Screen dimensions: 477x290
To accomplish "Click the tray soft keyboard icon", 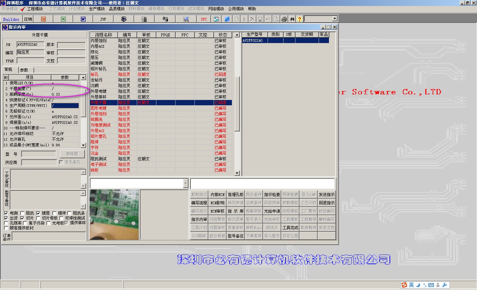I will pyautogui.click(x=431, y=285).
